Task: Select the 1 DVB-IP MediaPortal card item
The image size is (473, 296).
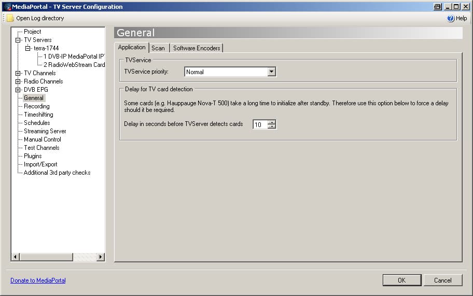Action: click(74, 57)
